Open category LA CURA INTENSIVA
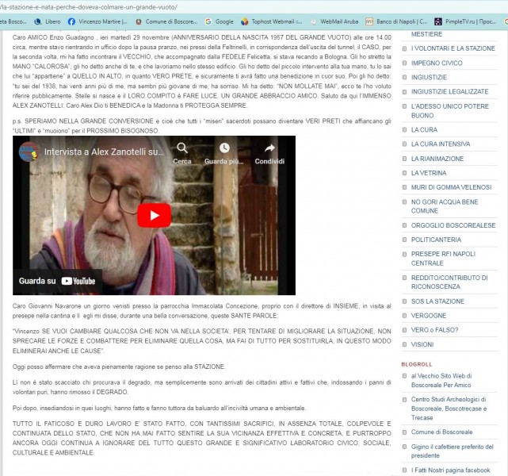Screen dimensions: 508x476 point(441,144)
